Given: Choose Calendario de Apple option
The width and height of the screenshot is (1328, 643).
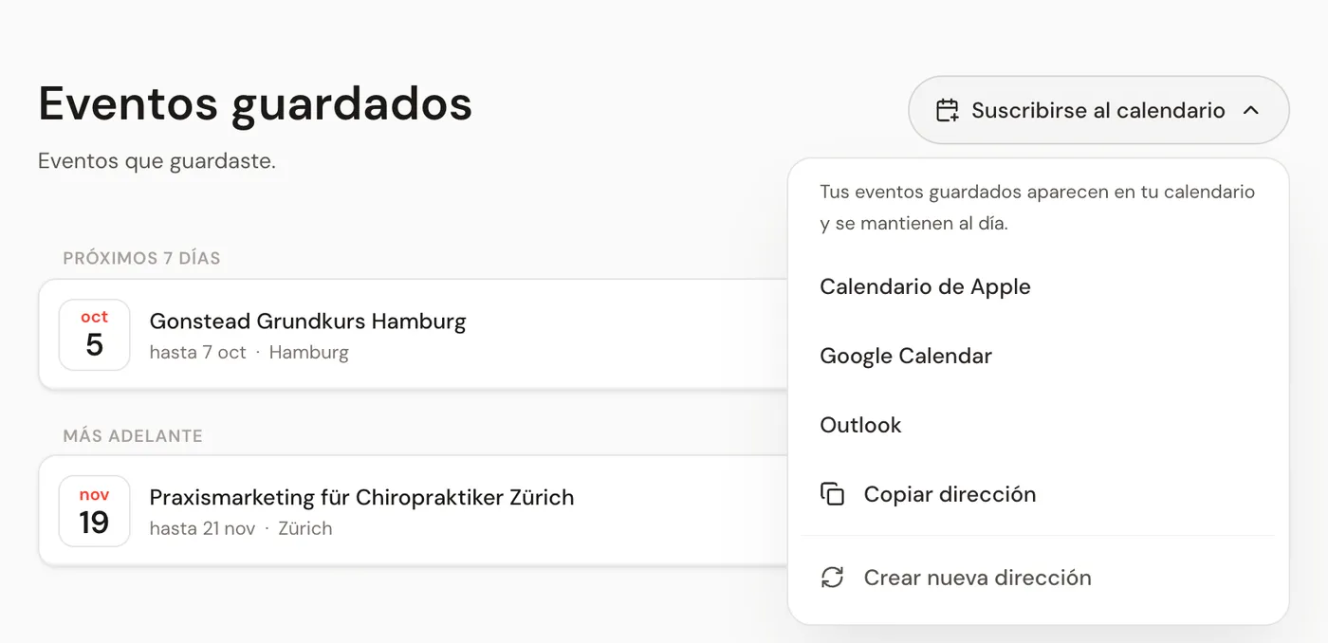Looking at the screenshot, I should (1038, 286).
